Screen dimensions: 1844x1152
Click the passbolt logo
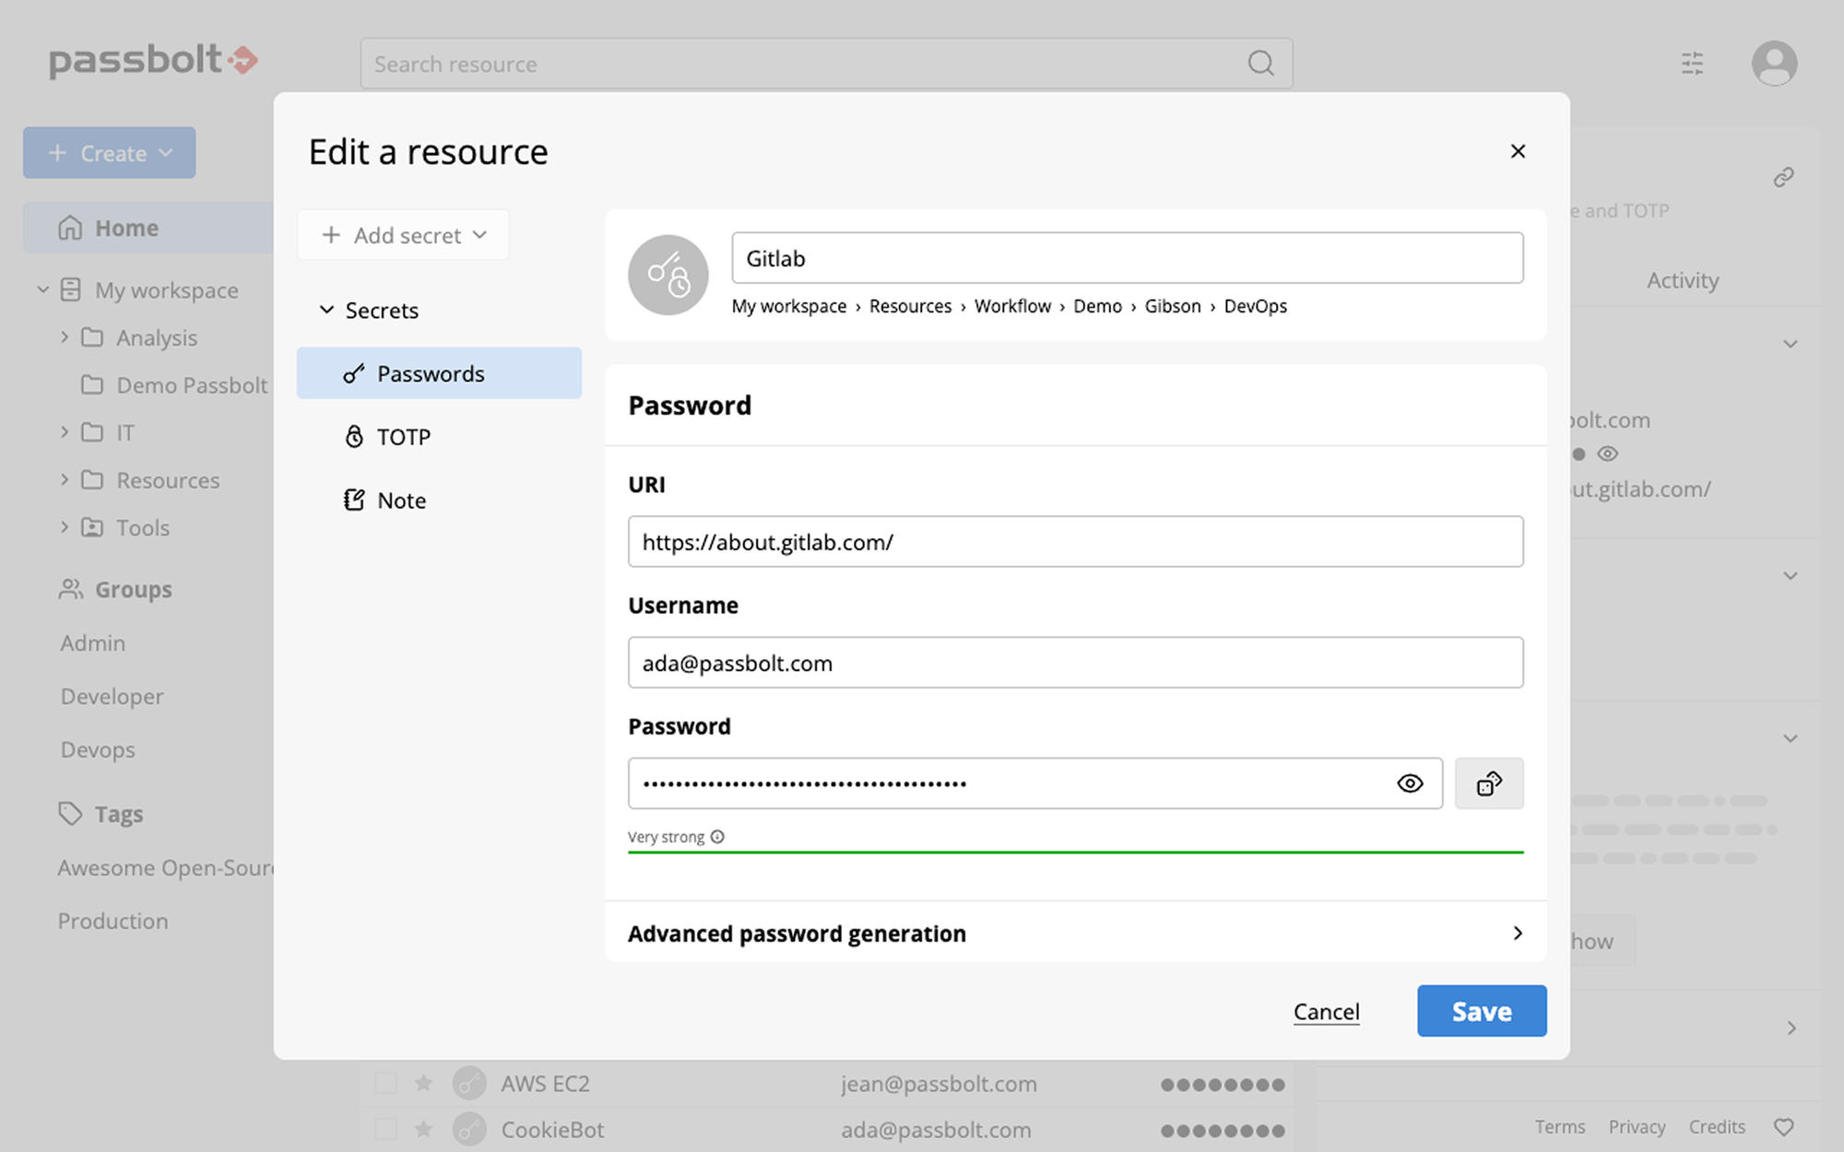pos(151,61)
